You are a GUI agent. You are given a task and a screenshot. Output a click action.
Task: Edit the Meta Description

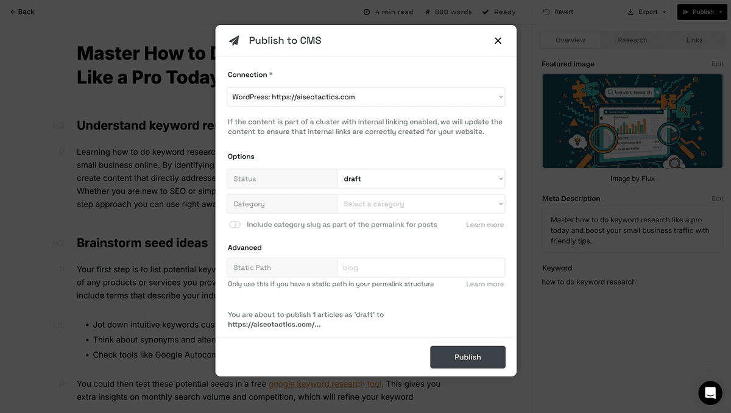pos(717,198)
